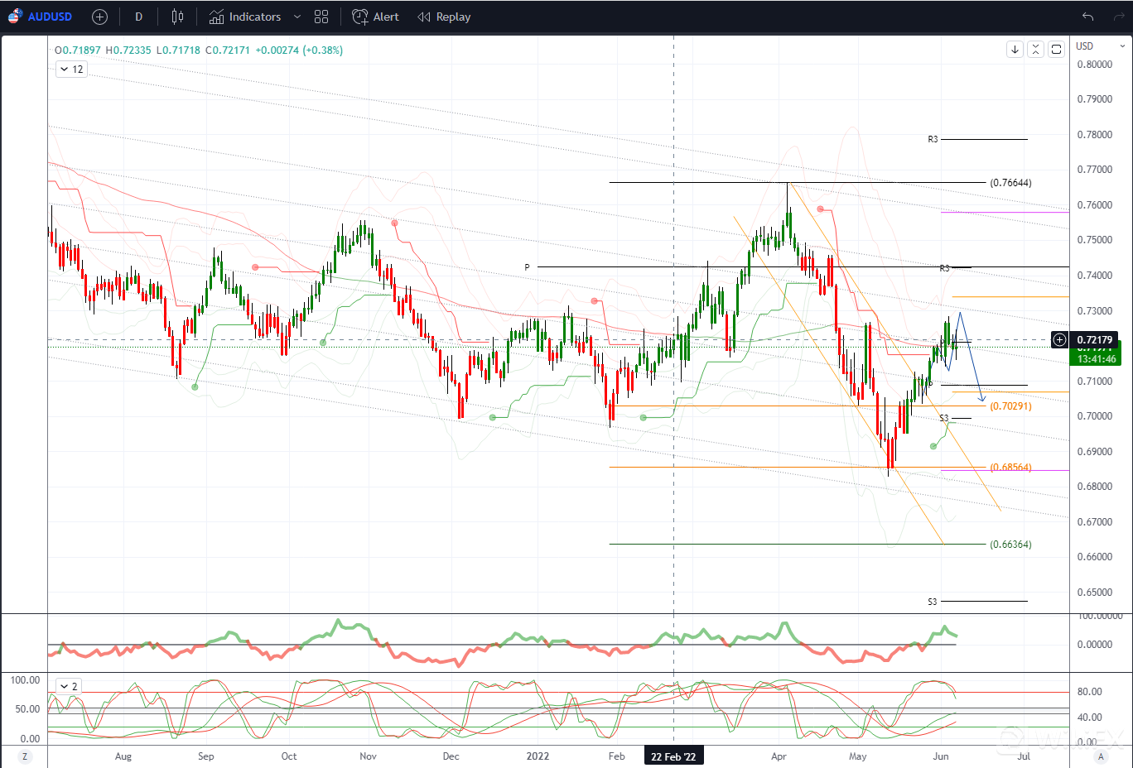The width and height of the screenshot is (1133, 768).
Task: Create a new Alert
Action: [376, 17]
